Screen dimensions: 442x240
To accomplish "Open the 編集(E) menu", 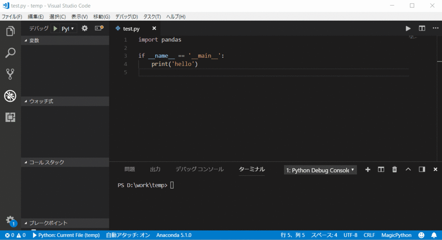I will 35,17.
